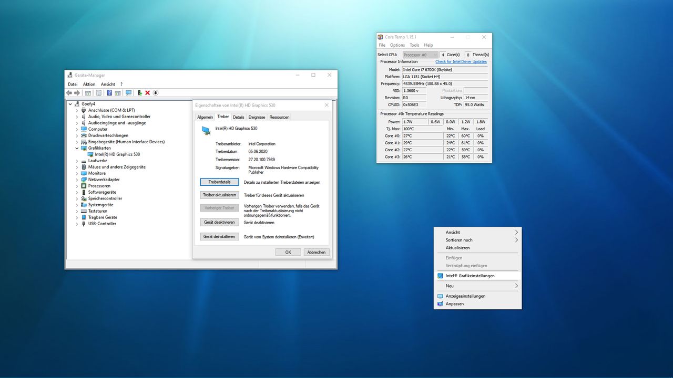Screen dimensions: 673x378
Task: Expand the Systemgeräte node
Action: tap(77, 205)
